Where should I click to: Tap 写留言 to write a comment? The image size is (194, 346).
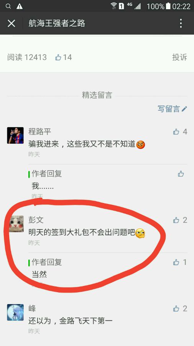click(172, 109)
